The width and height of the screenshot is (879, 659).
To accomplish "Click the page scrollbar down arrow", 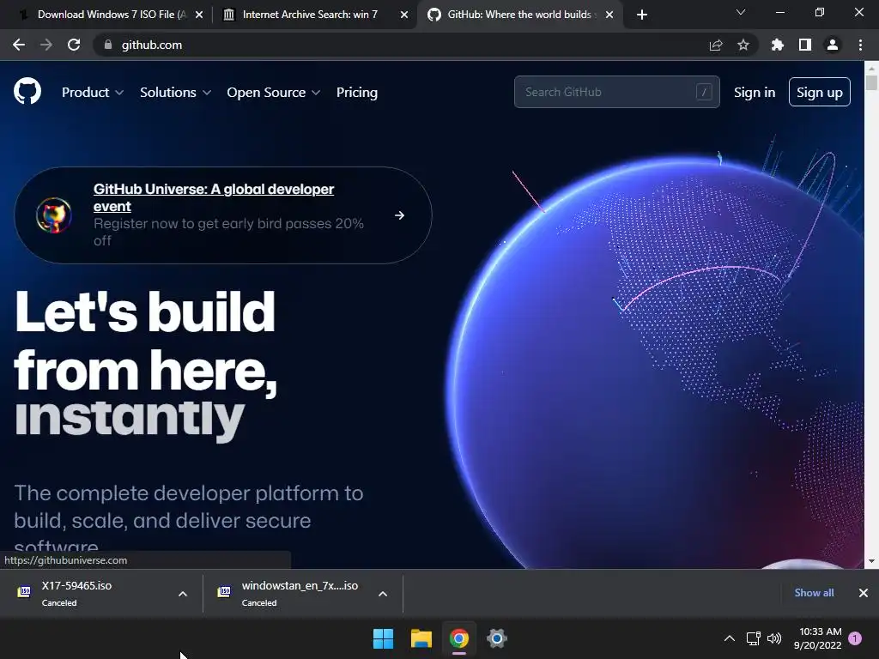I will pos(871,561).
